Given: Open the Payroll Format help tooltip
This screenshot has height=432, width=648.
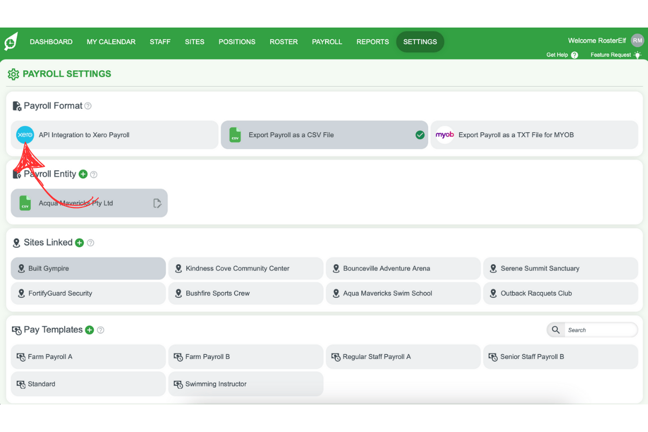Looking at the screenshot, I should click(x=88, y=106).
